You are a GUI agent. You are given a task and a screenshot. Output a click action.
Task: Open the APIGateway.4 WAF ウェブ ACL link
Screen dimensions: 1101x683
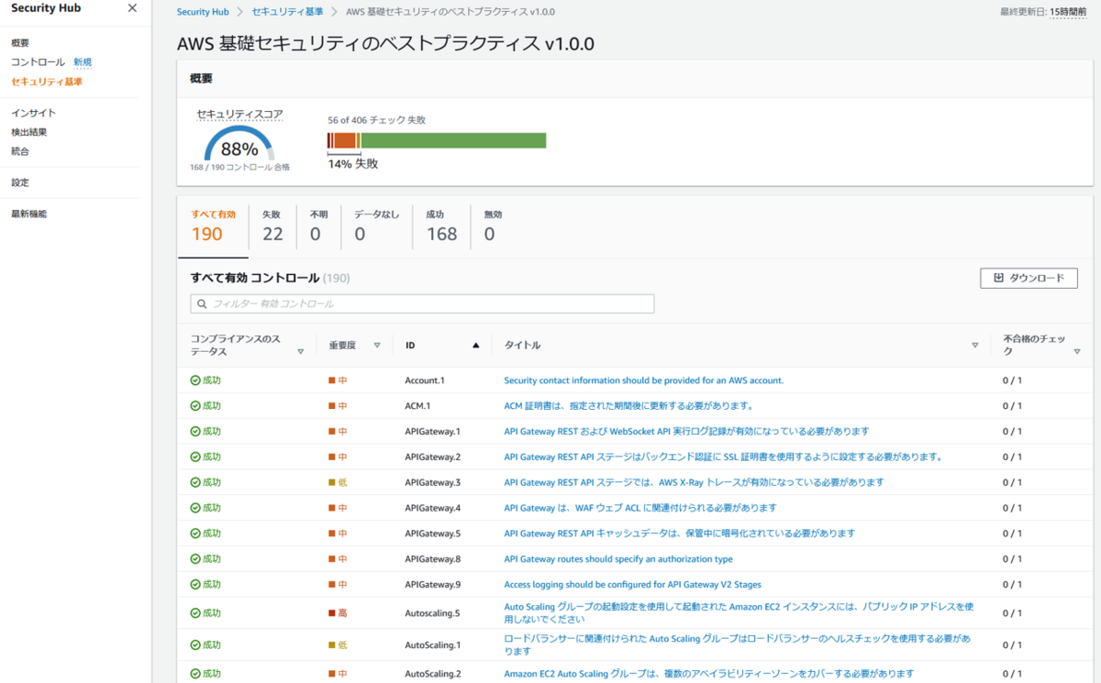640,508
